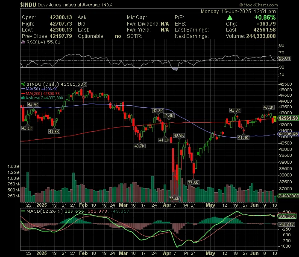Click the Prev Close value 42197.79
The image size is (299, 257).
(x=61, y=36)
